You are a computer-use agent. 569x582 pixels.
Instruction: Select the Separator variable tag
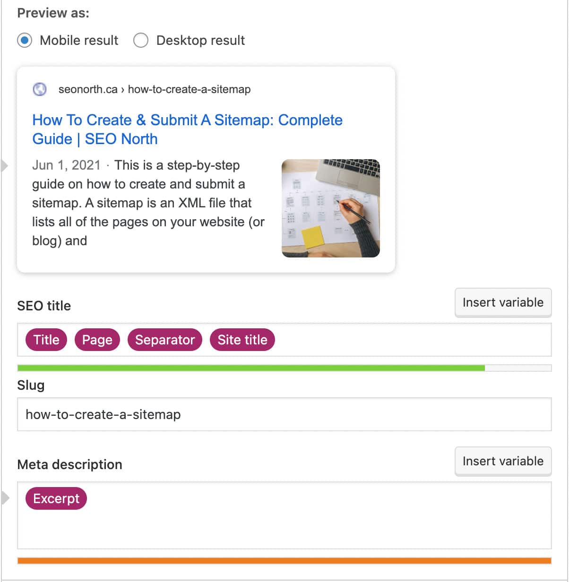(165, 340)
